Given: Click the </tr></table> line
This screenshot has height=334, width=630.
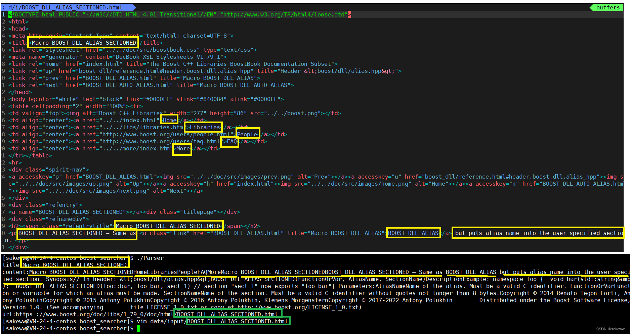Looking at the screenshot, I should click(x=30, y=155).
